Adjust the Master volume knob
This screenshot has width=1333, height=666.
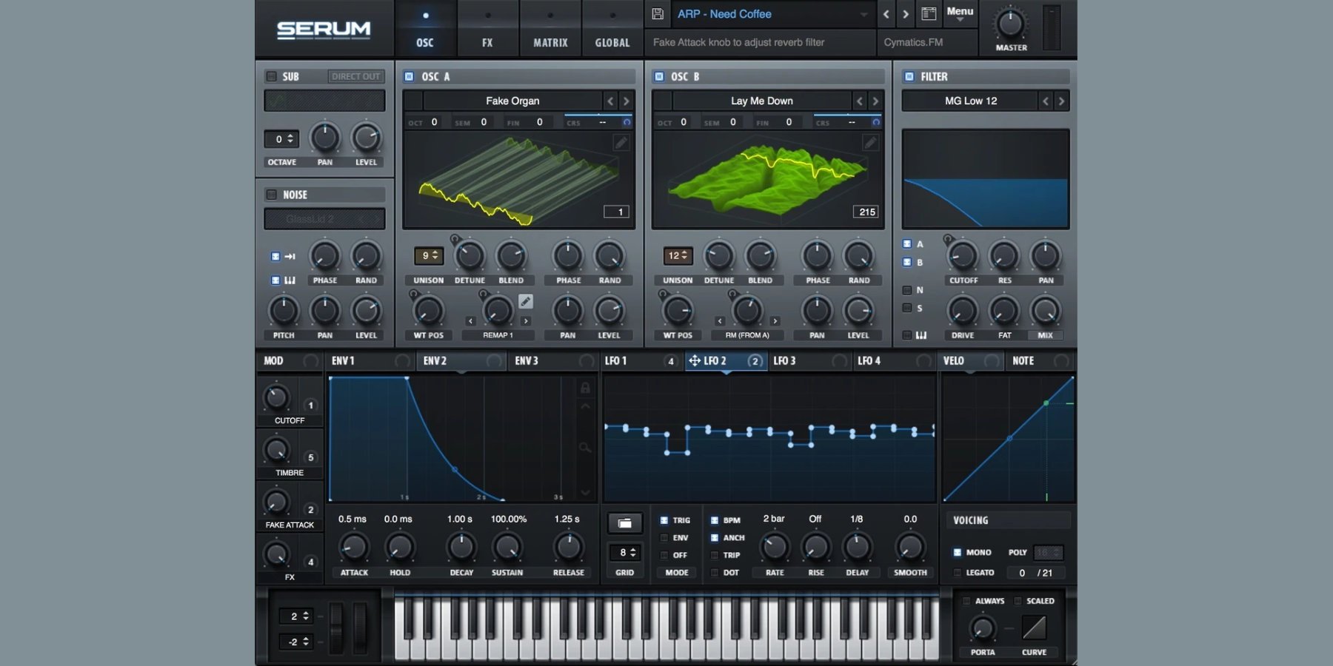tap(1010, 24)
